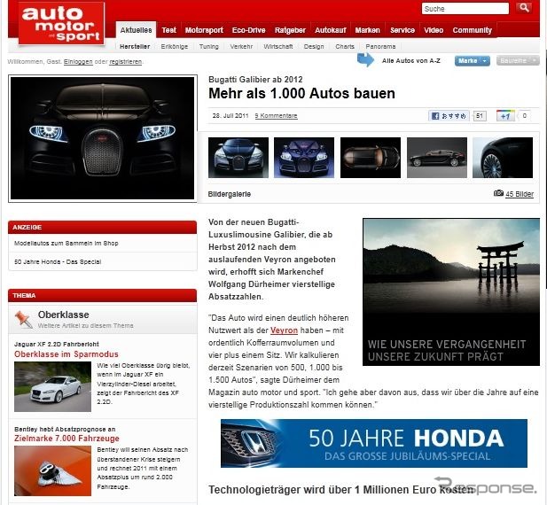Click the registrieren link

[x=126, y=62]
